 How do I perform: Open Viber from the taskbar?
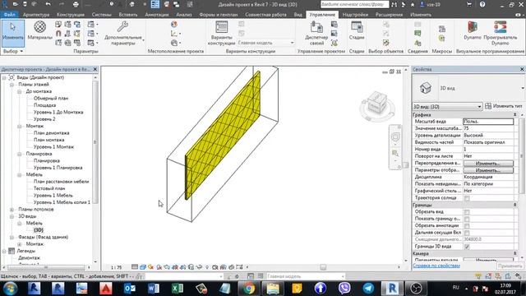point(344,289)
